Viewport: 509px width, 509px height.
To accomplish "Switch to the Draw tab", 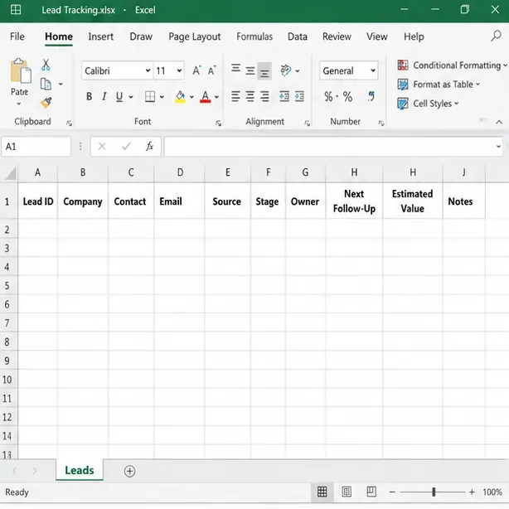I will pos(141,36).
